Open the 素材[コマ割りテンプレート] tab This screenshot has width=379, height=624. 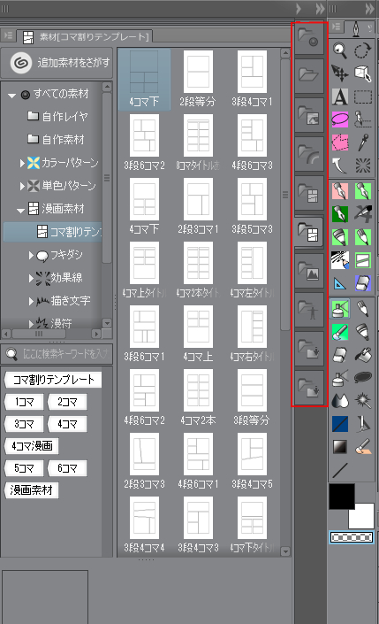coord(87,37)
